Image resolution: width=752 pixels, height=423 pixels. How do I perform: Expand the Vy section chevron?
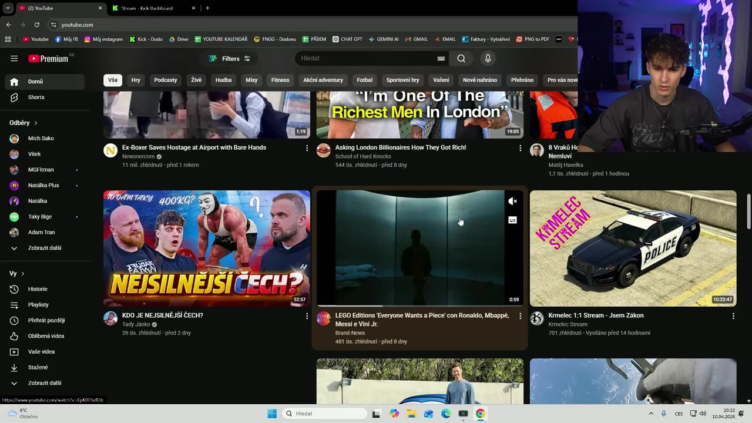[23, 274]
